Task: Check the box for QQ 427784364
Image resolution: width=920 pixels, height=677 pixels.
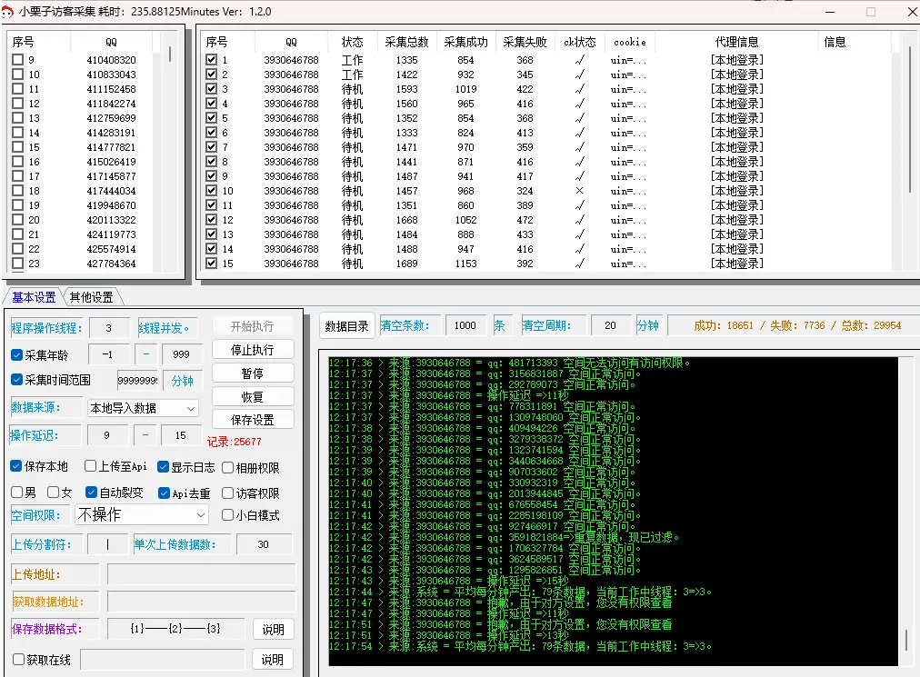Action: (17, 264)
